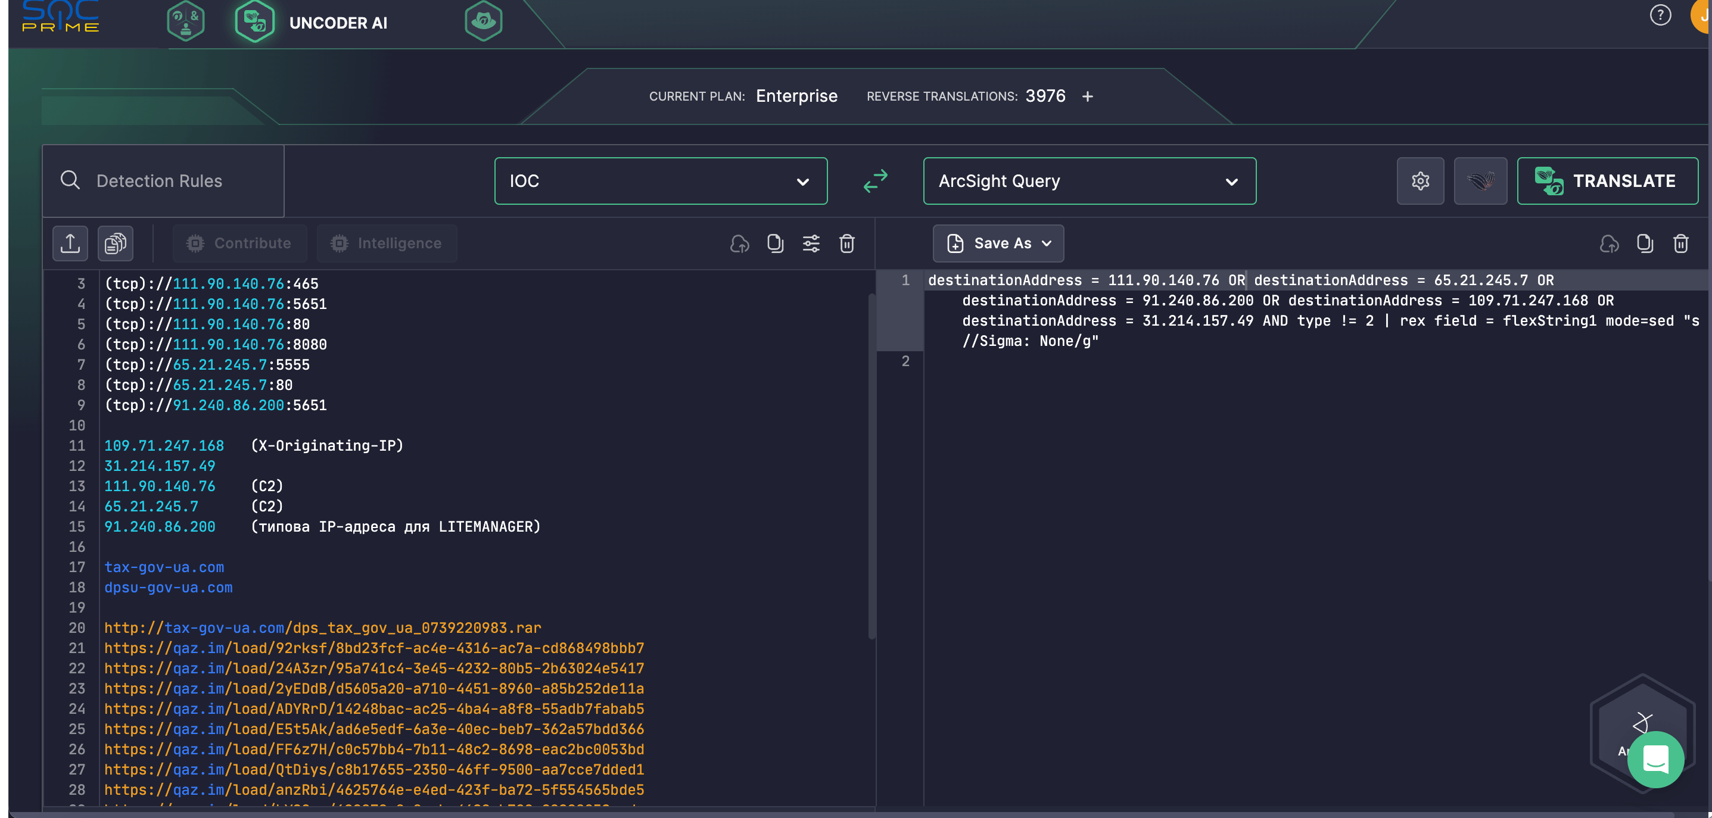Click the qaz.im URL containing anzRbi
Viewport: 1712px width, 818px height.
pyautogui.click(x=373, y=789)
